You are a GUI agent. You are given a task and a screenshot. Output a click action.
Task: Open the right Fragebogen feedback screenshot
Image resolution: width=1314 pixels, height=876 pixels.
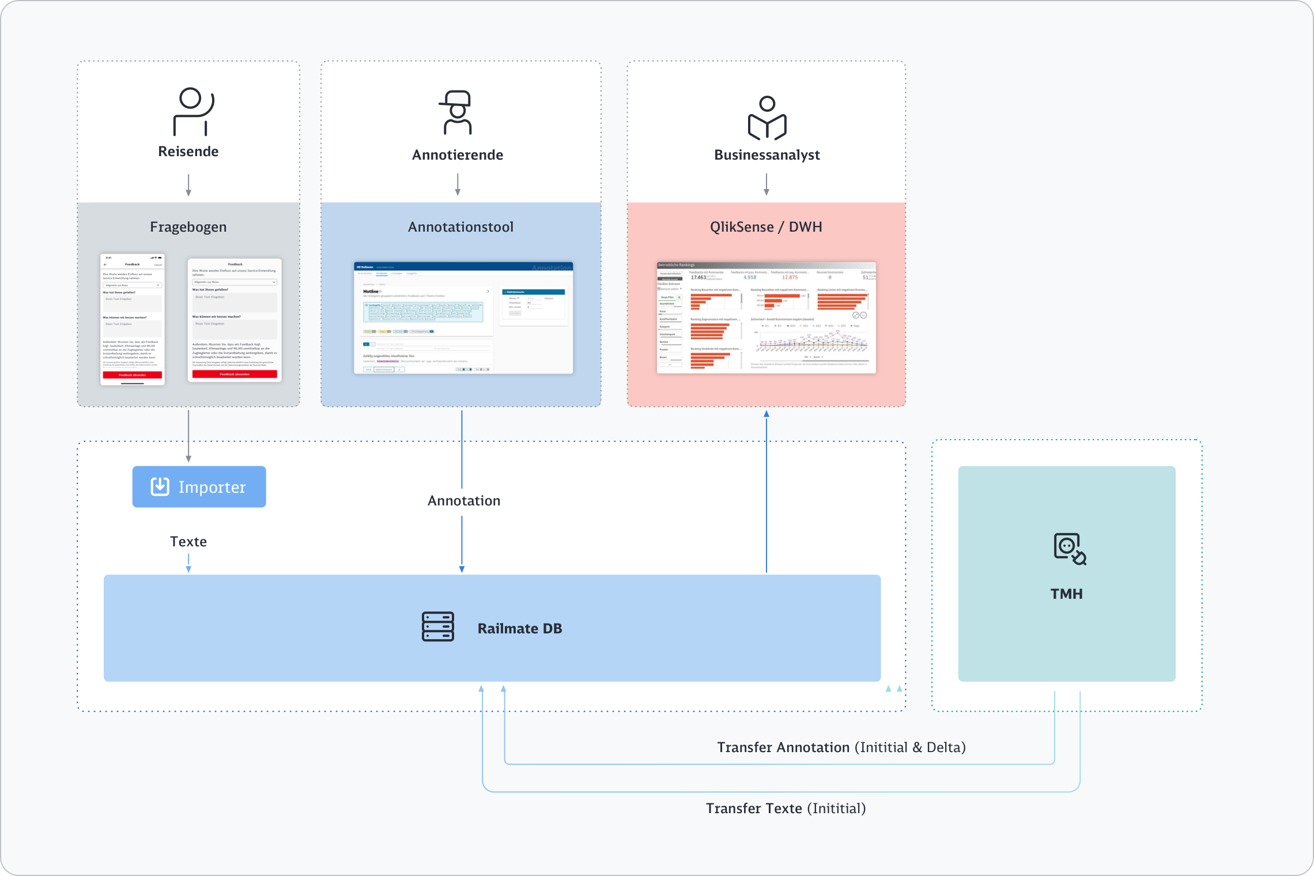coord(235,320)
